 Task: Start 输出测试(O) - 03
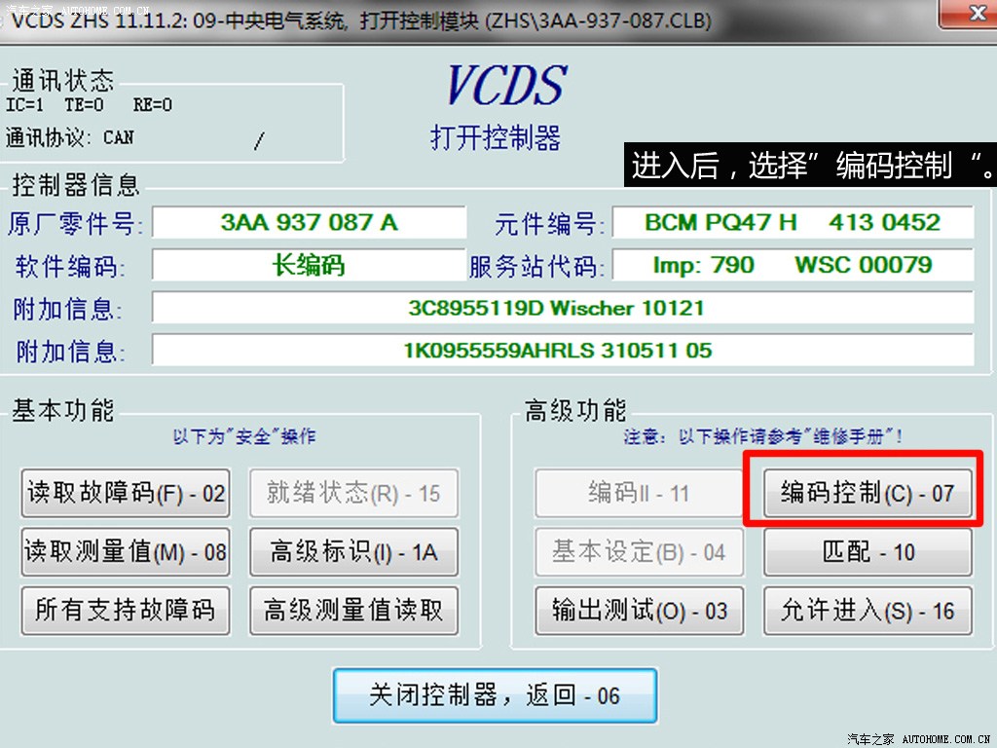639,610
